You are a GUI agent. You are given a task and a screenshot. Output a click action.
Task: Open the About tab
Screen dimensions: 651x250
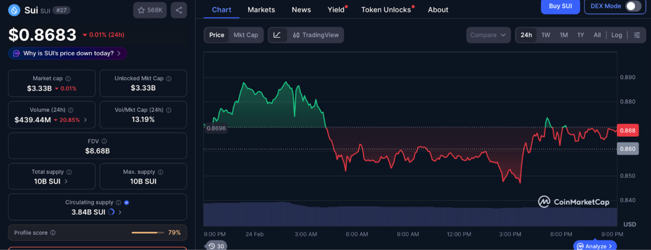pos(438,10)
